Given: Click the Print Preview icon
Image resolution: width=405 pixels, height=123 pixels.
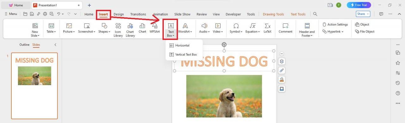Looking at the screenshot, I should point(51,14).
